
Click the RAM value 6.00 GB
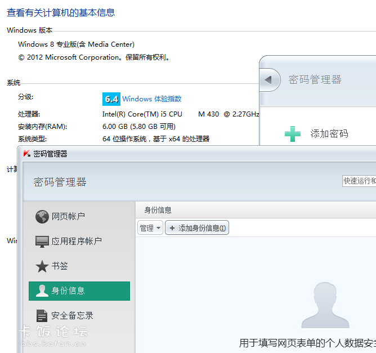[x=139, y=127]
